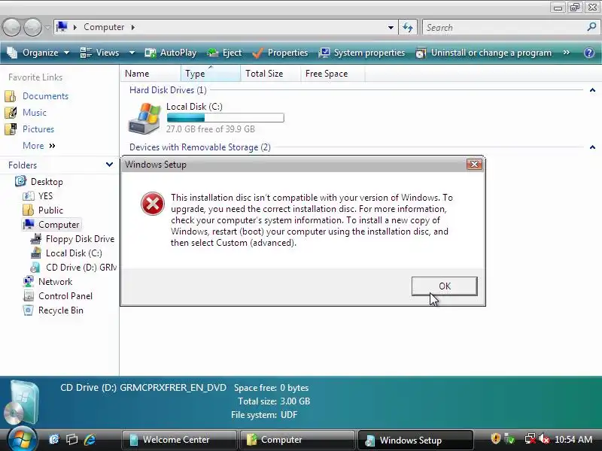
Task: Click Uninstall or change a program
Action: pyautogui.click(x=483, y=53)
